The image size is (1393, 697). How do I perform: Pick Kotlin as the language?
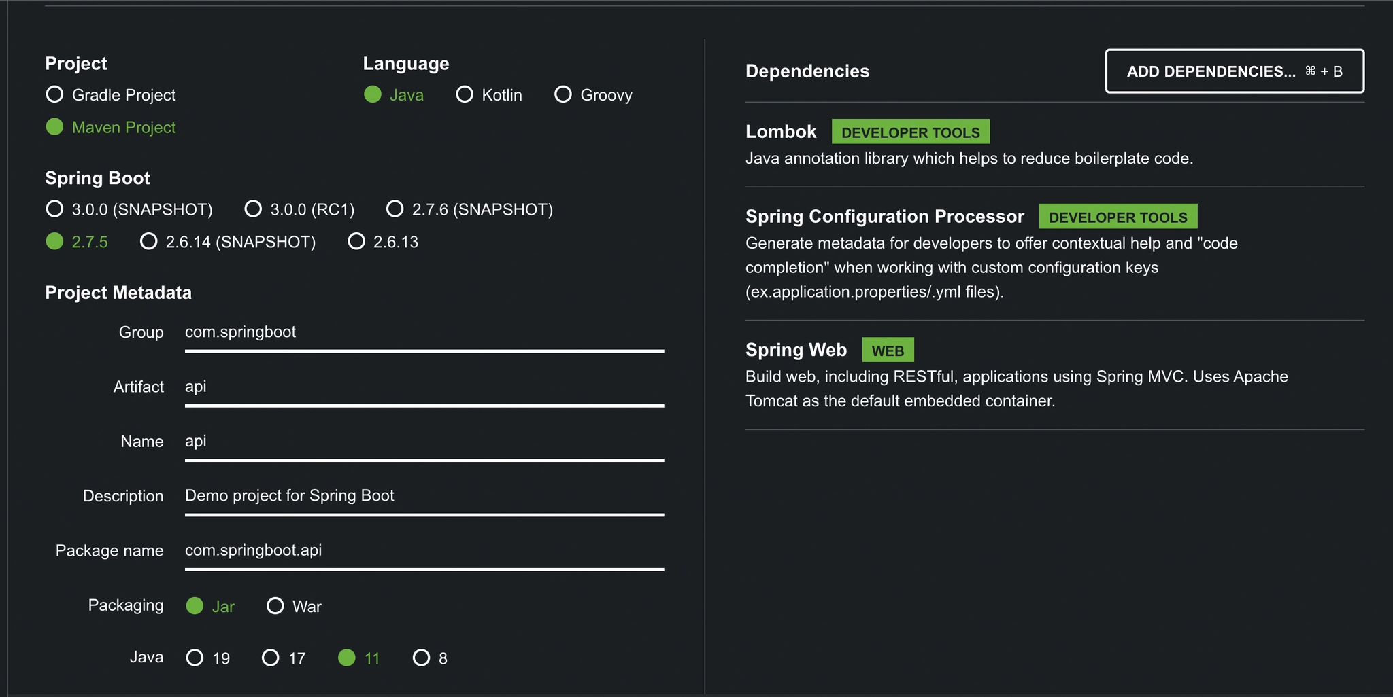pyautogui.click(x=465, y=94)
